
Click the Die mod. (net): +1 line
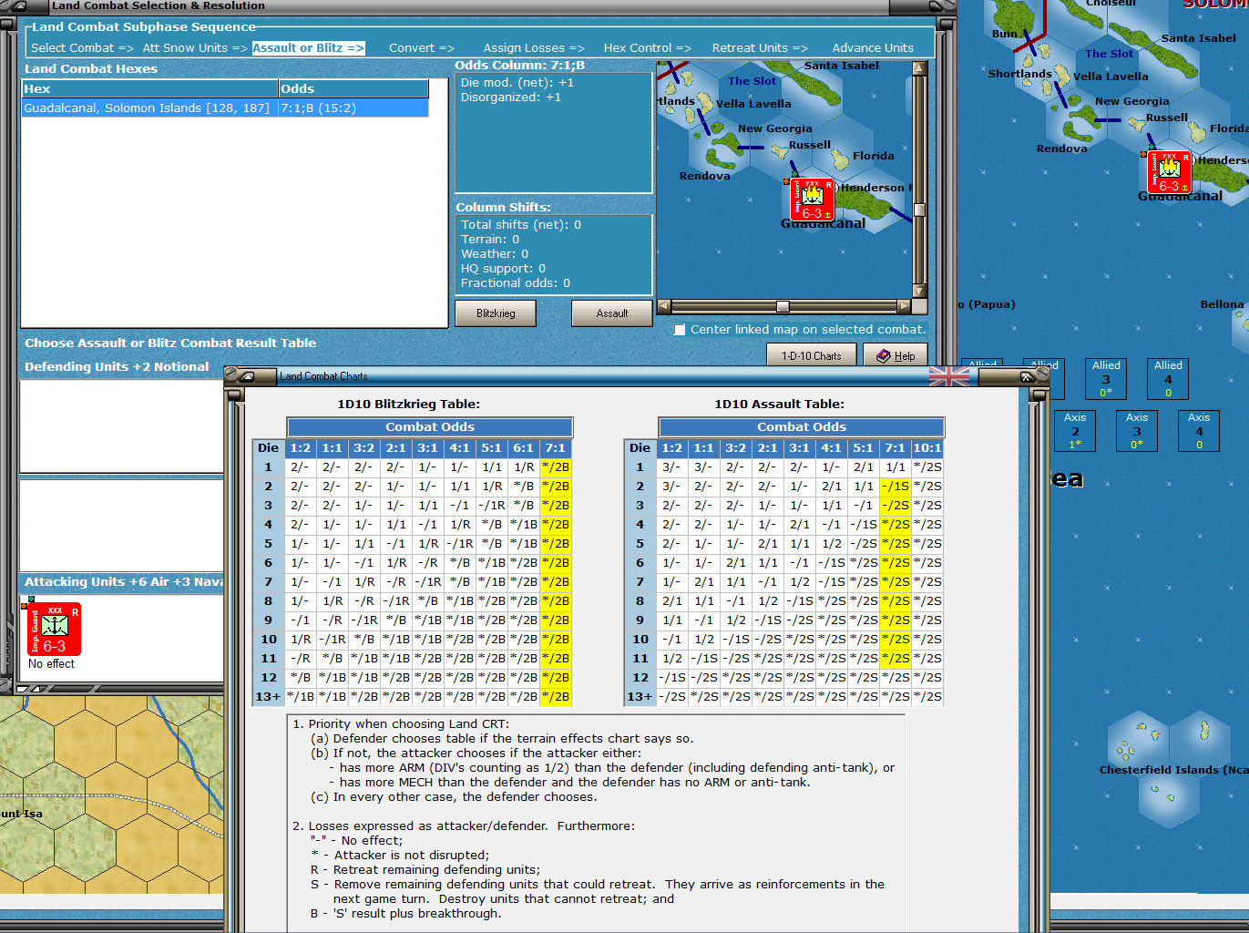517,83
